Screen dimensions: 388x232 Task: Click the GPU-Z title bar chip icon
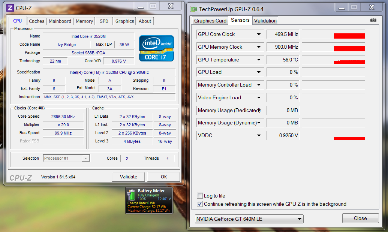(193, 9)
